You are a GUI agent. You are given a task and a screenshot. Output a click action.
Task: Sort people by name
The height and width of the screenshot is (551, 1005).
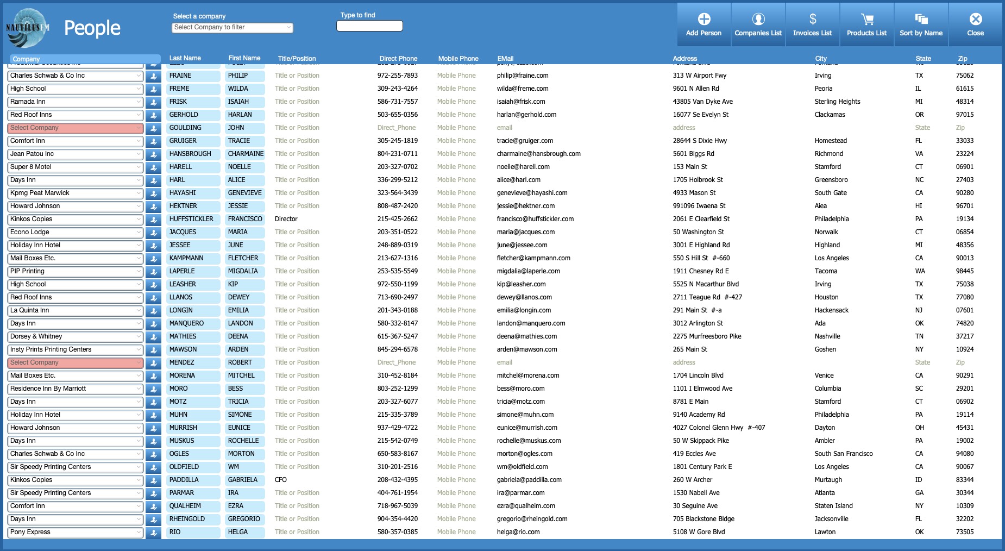point(921,24)
